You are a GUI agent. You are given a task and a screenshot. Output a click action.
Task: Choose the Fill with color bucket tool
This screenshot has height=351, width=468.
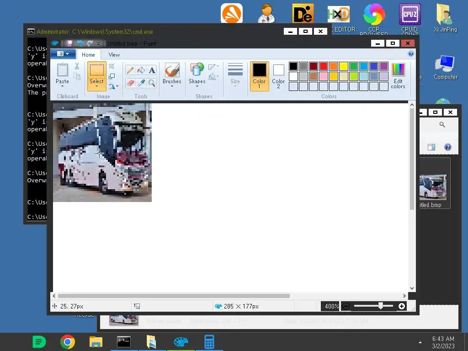pyautogui.click(x=141, y=70)
